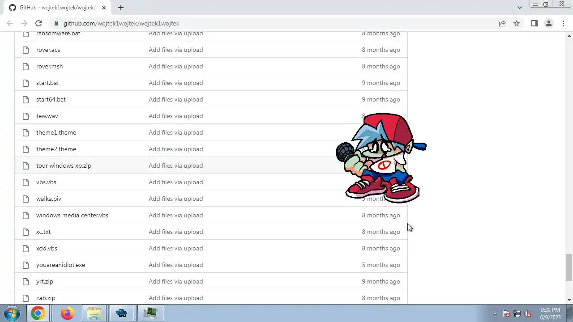Share this page via the share icon
The width and height of the screenshot is (573, 322).
click(502, 23)
